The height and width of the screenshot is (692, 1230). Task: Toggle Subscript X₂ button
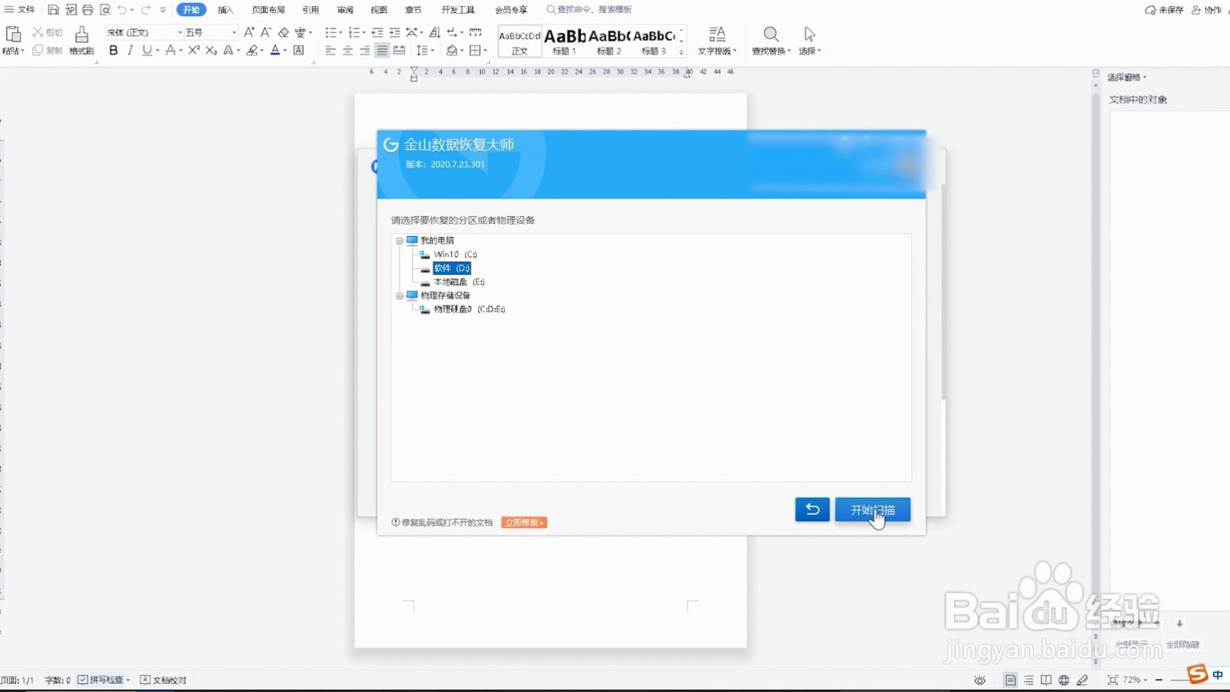click(x=211, y=50)
